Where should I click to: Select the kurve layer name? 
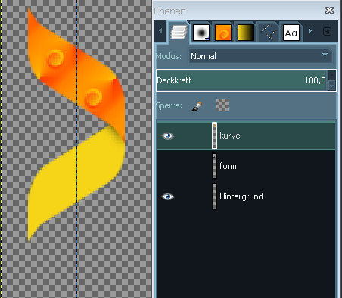pos(230,136)
